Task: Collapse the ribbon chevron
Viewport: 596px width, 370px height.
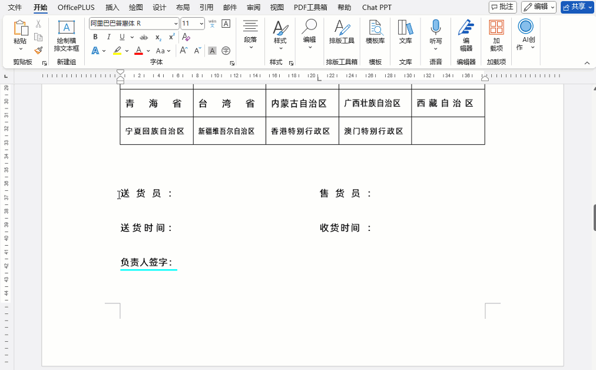Action: point(587,63)
